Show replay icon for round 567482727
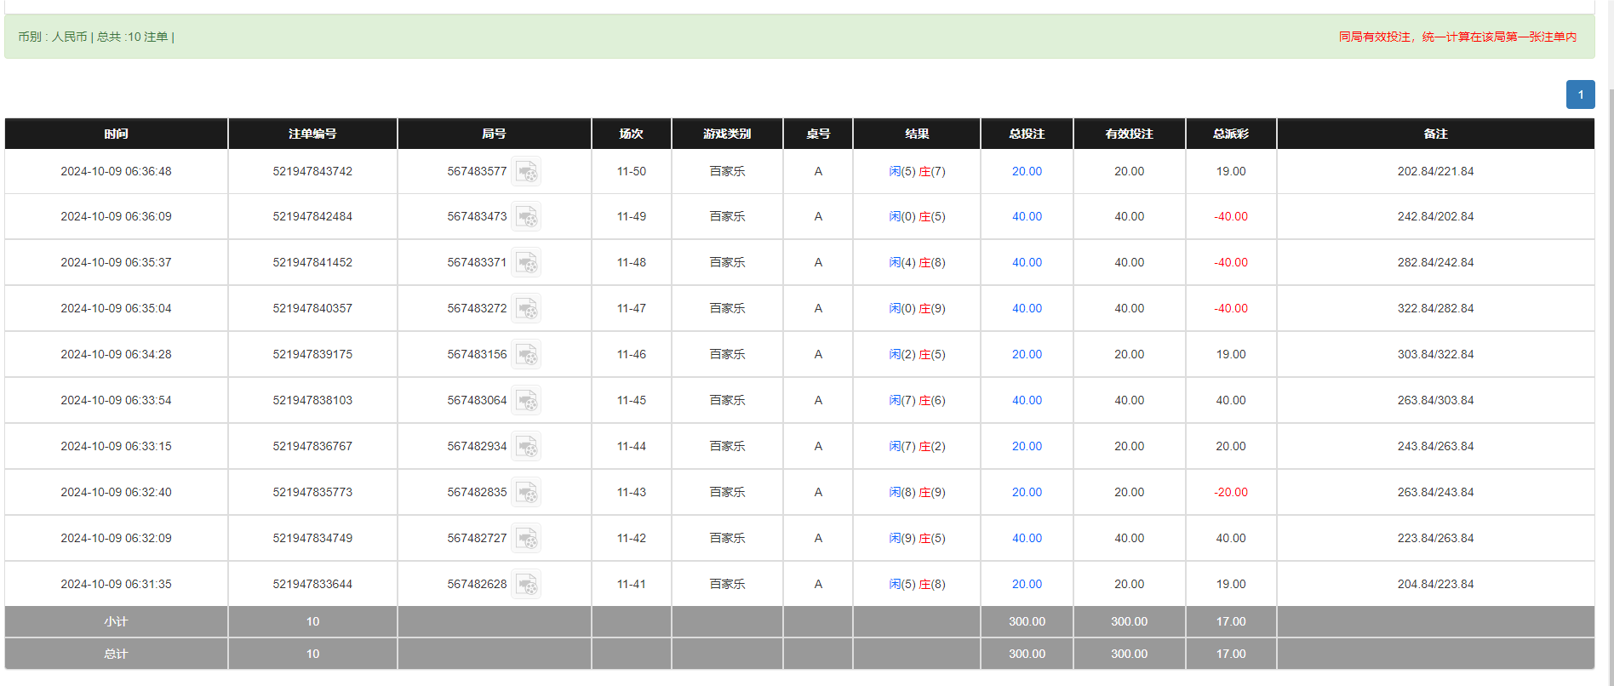The image size is (1614, 686). pyautogui.click(x=526, y=539)
